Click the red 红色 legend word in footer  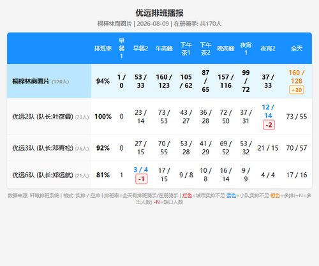[187, 196]
